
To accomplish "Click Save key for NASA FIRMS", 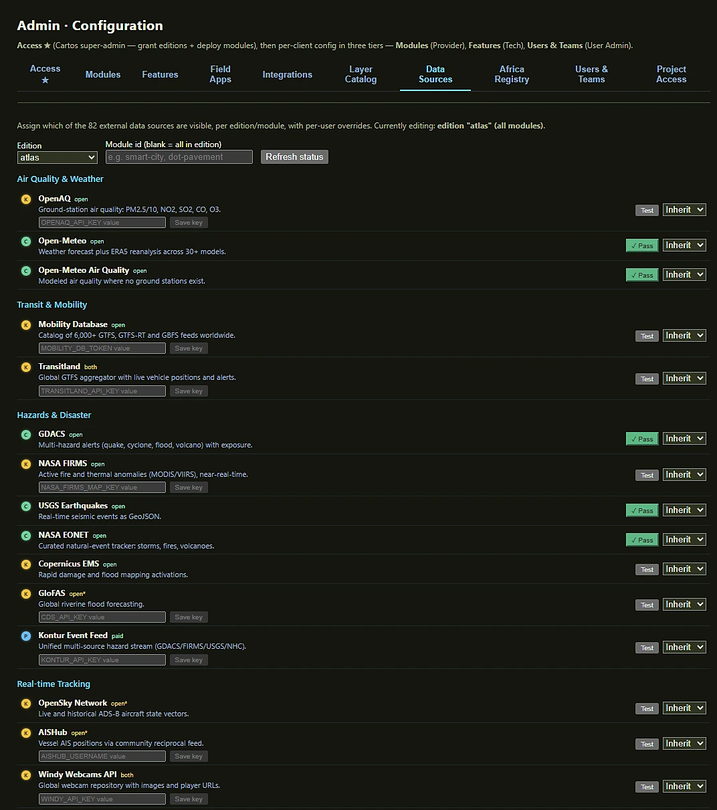I will pos(189,488).
